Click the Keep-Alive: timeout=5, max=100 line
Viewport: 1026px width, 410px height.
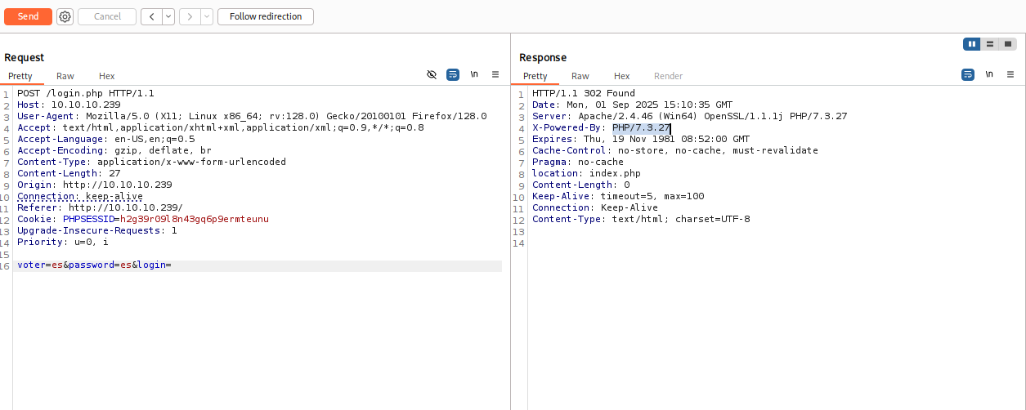(x=618, y=196)
